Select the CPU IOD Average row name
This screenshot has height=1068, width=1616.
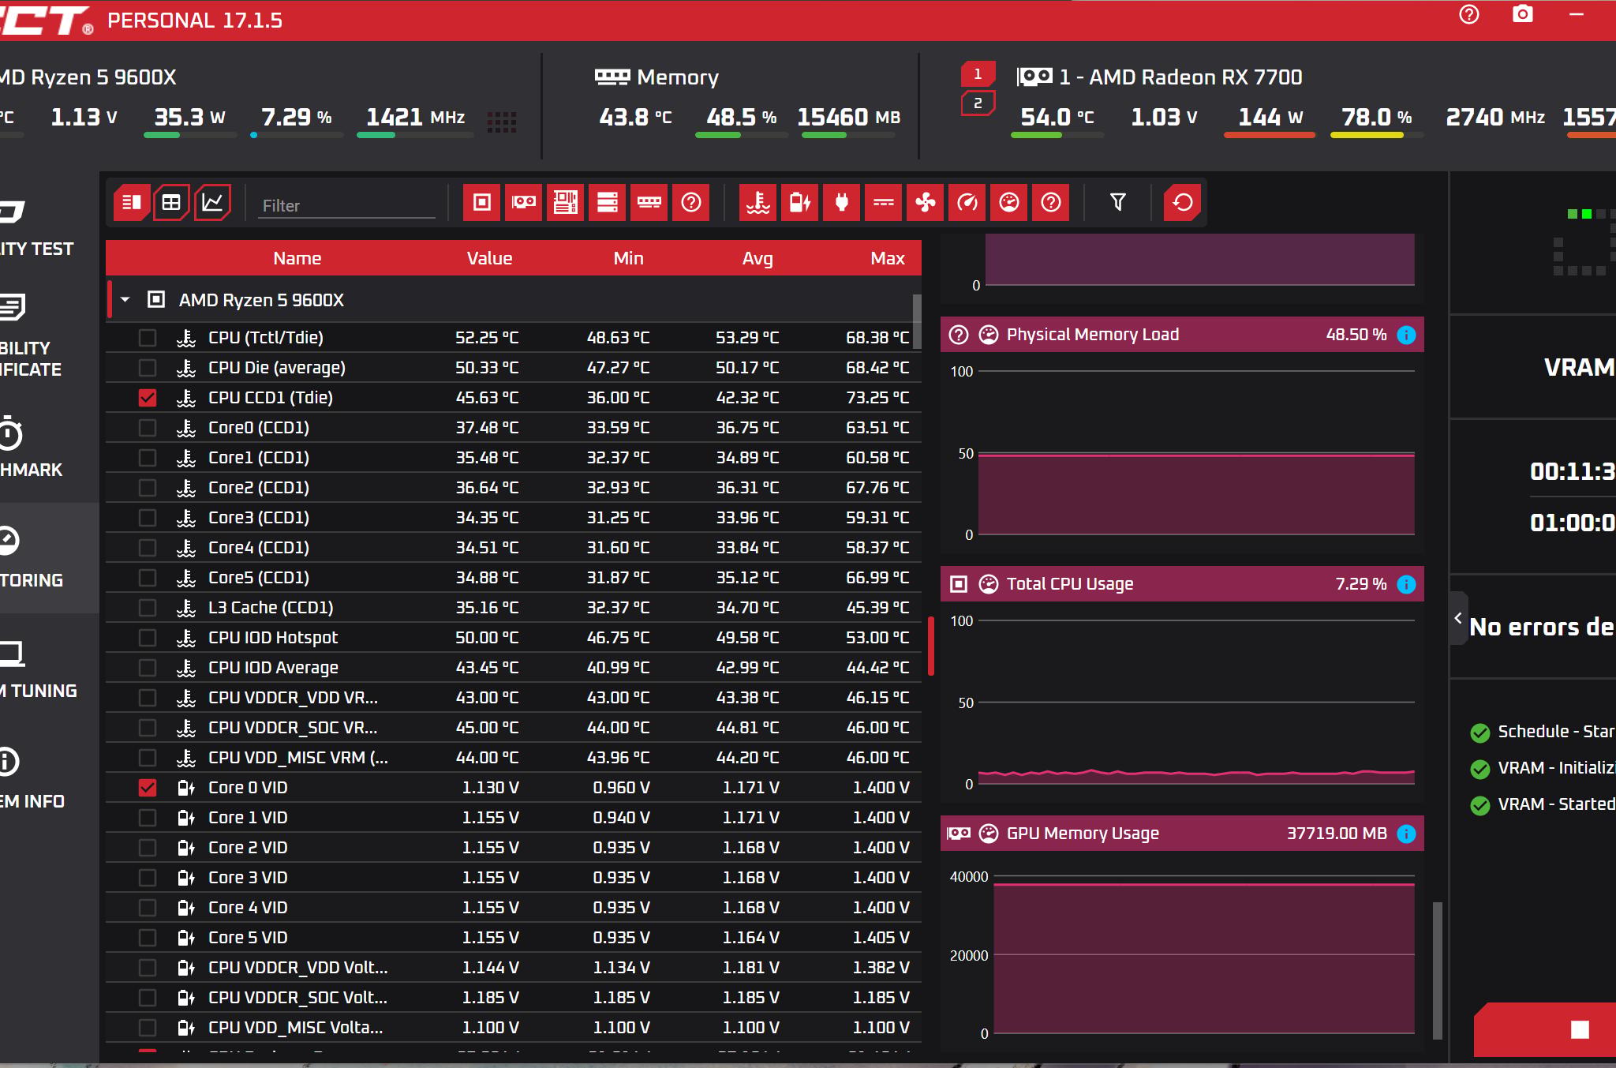pos(273,668)
